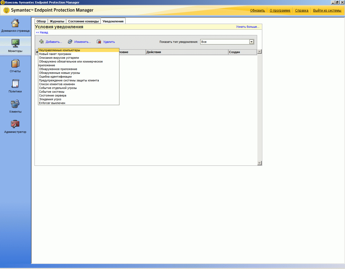
Task: Open the Узнать больше... link
Action: [248, 27]
